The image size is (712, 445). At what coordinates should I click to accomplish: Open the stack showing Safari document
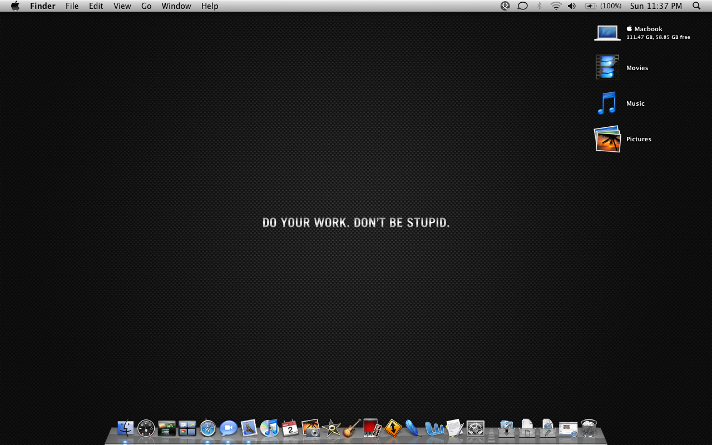(x=547, y=428)
